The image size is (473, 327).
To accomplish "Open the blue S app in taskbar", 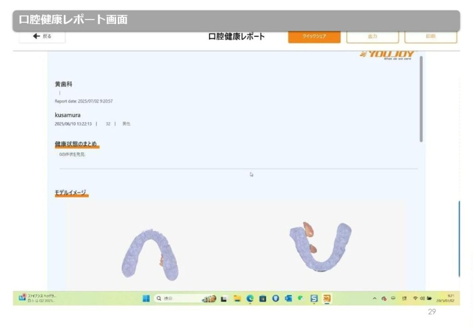I will 314,298.
